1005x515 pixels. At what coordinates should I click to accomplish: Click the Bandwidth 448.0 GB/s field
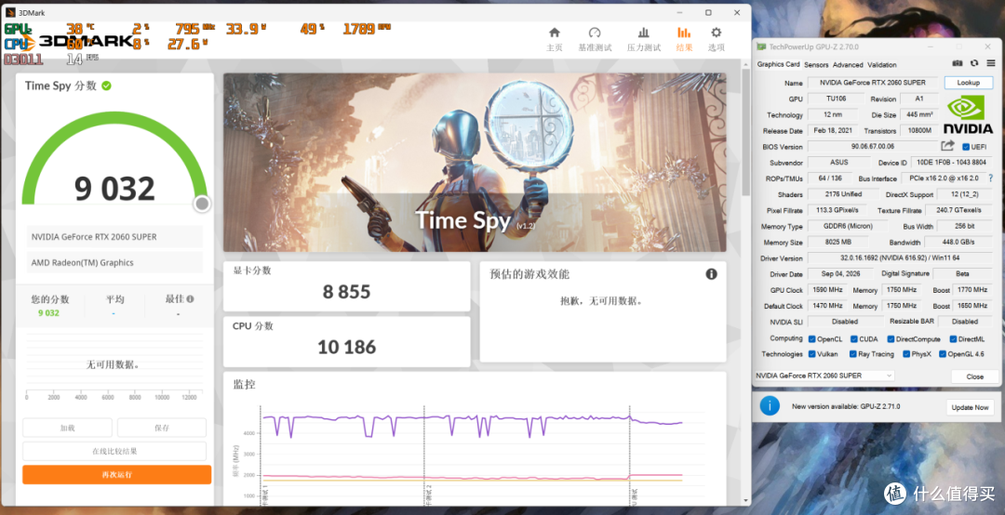pyautogui.click(x=958, y=242)
